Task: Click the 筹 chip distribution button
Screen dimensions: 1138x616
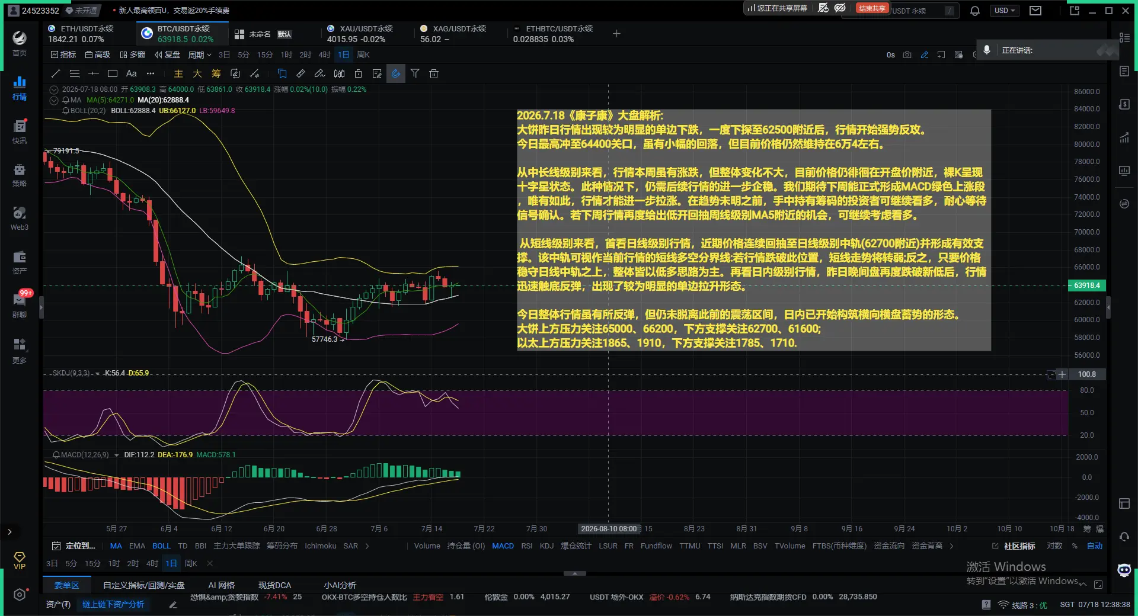Action: (216, 73)
